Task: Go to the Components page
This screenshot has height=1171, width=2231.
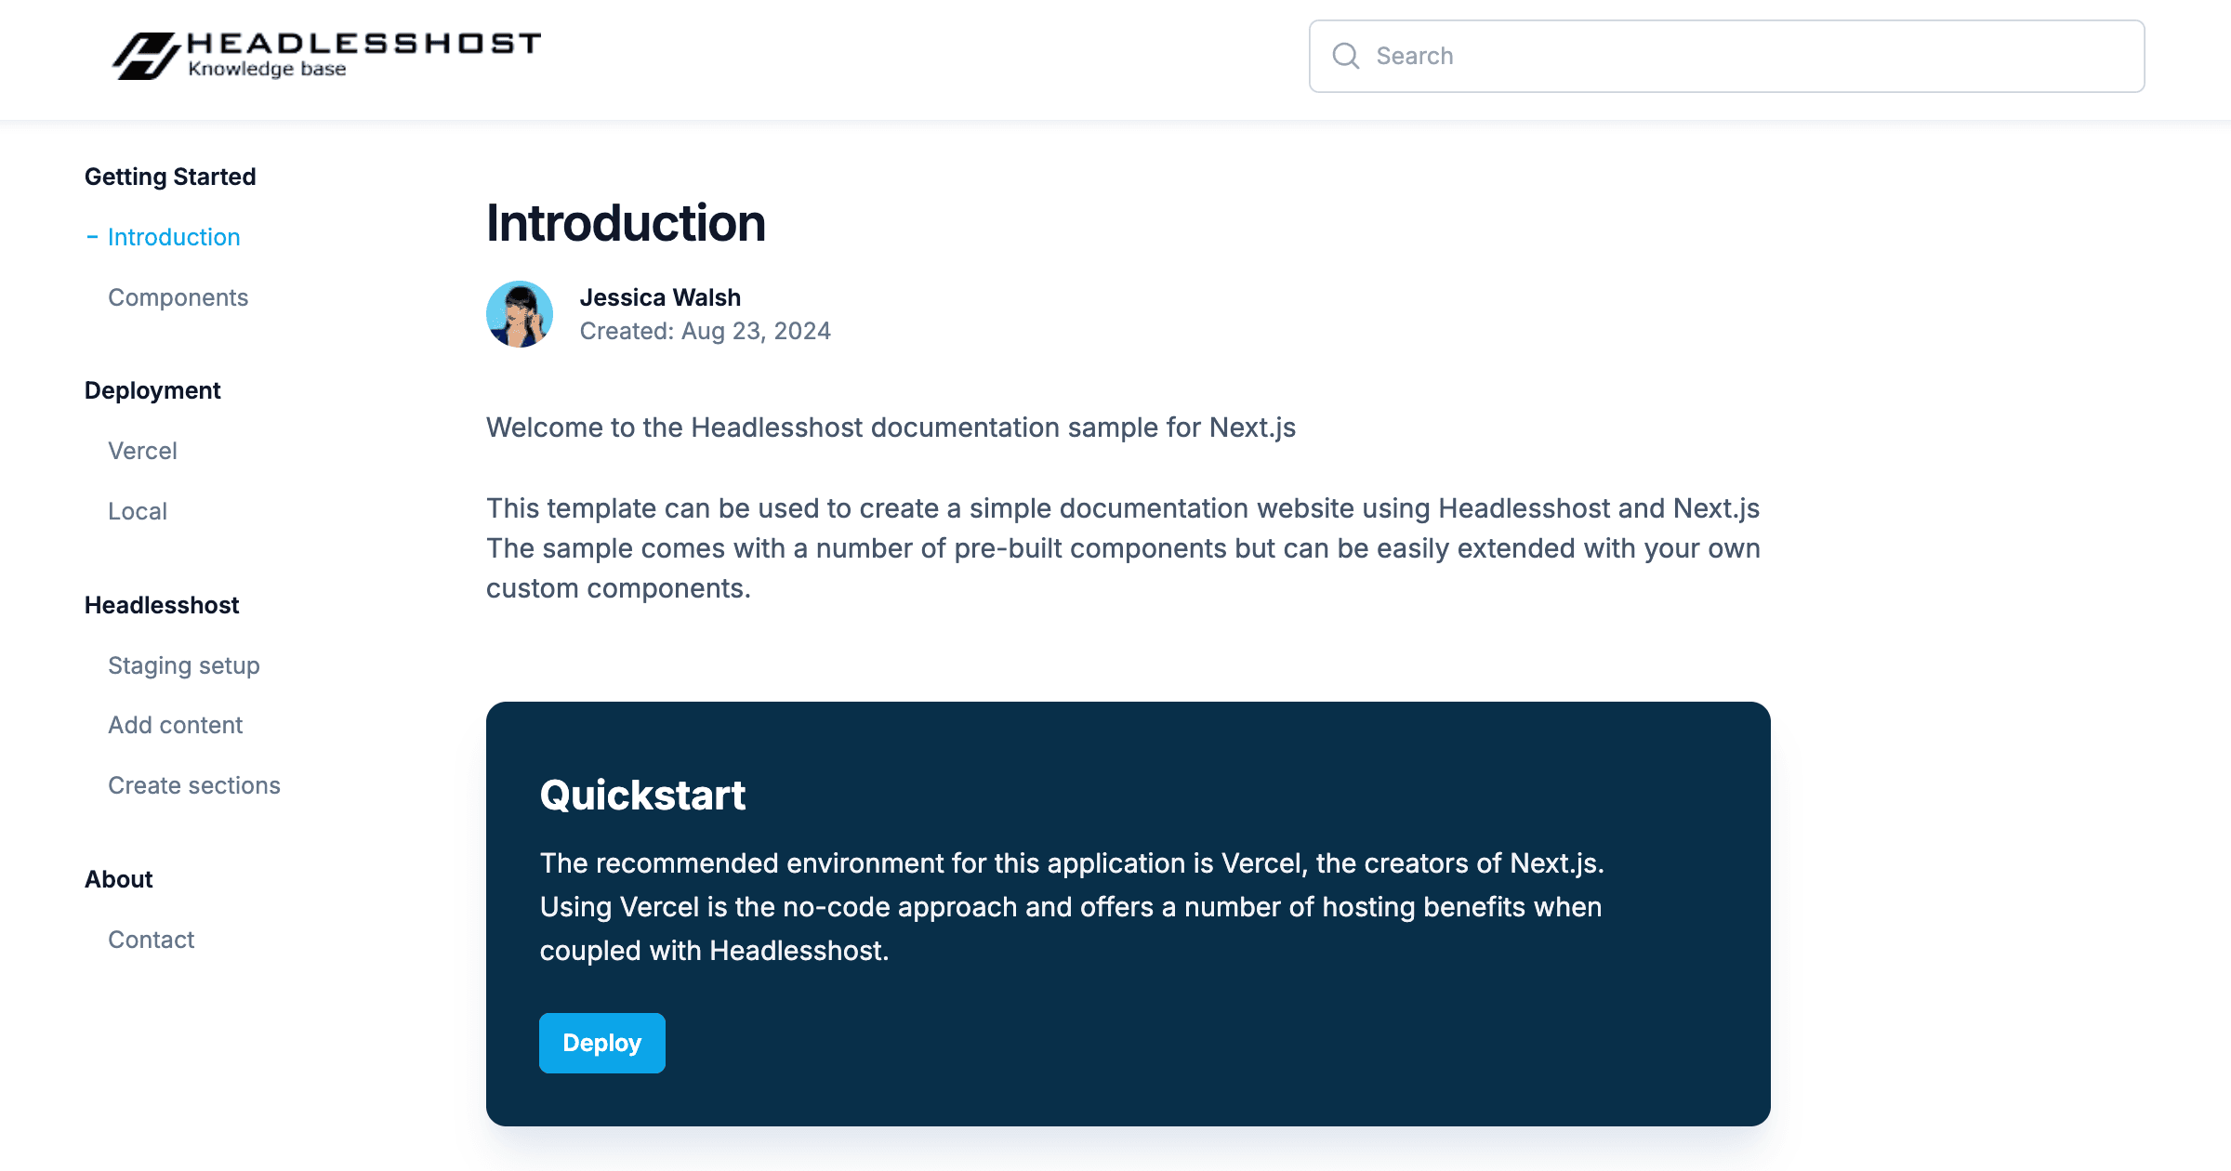Action: [x=178, y=297]
